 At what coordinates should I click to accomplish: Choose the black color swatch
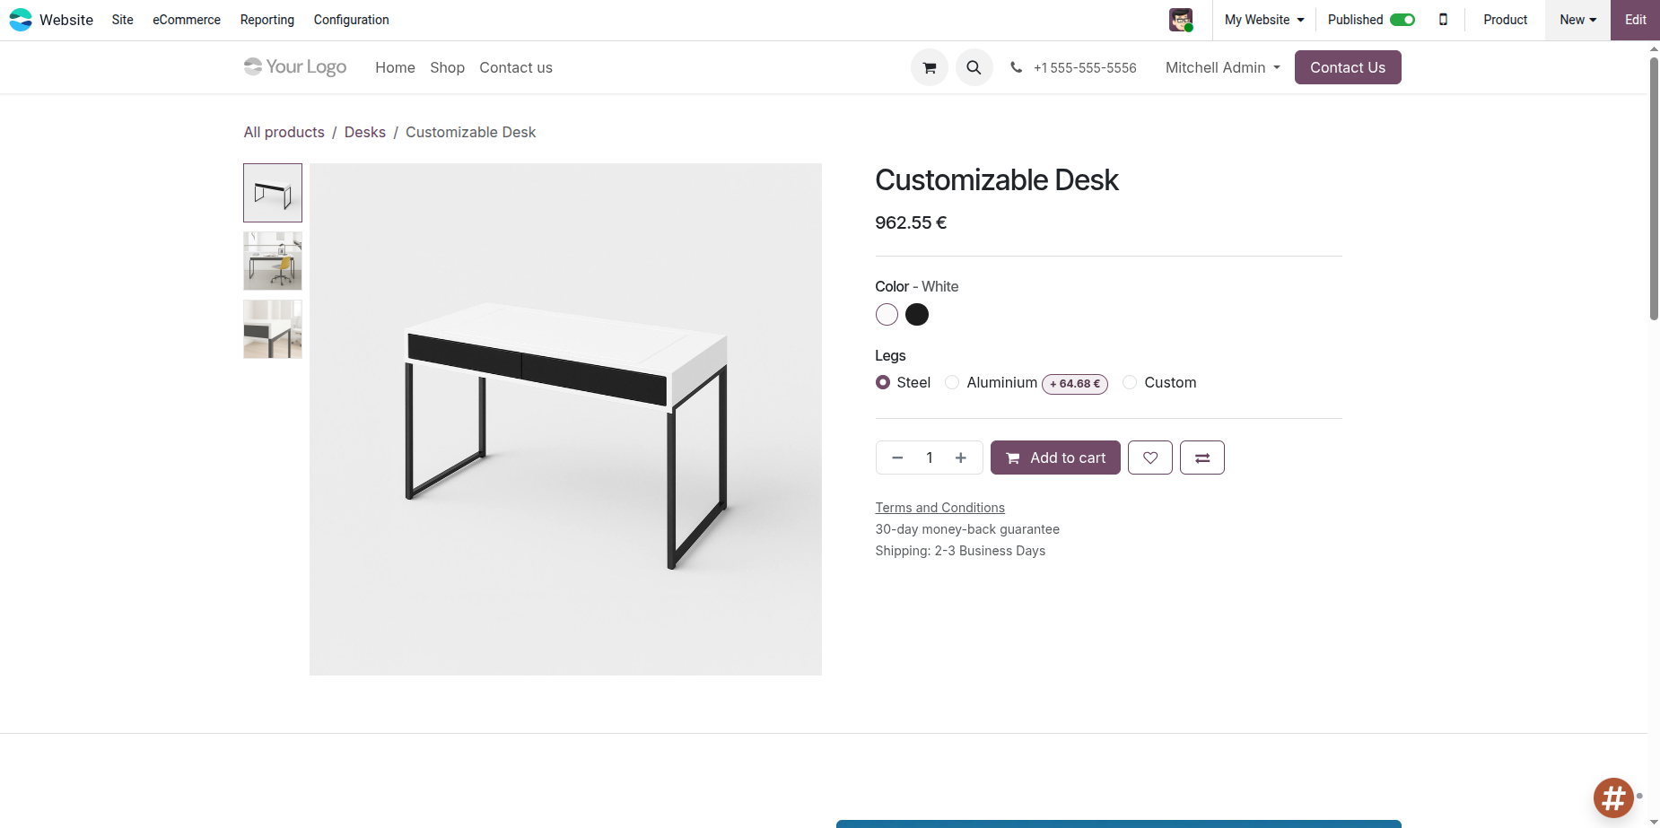click(917, 315)
